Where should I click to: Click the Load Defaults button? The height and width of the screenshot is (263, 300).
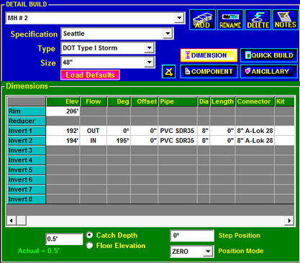point(90,75)
